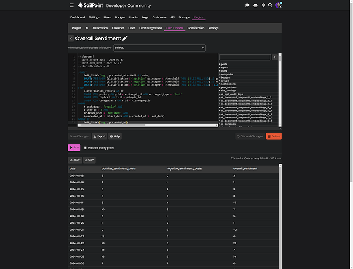Open the API admin tab
The height and width of the screenshot is (269, 353).
pyautogui.click(x=172, y=17)
